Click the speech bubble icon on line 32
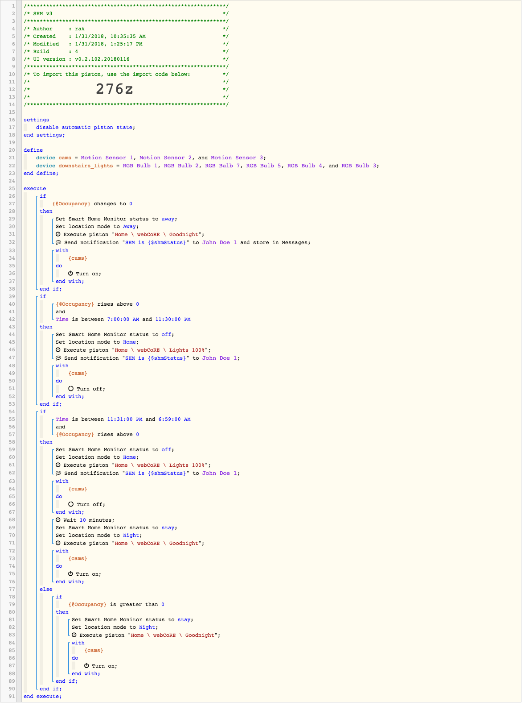 click(x=58, y=242)
